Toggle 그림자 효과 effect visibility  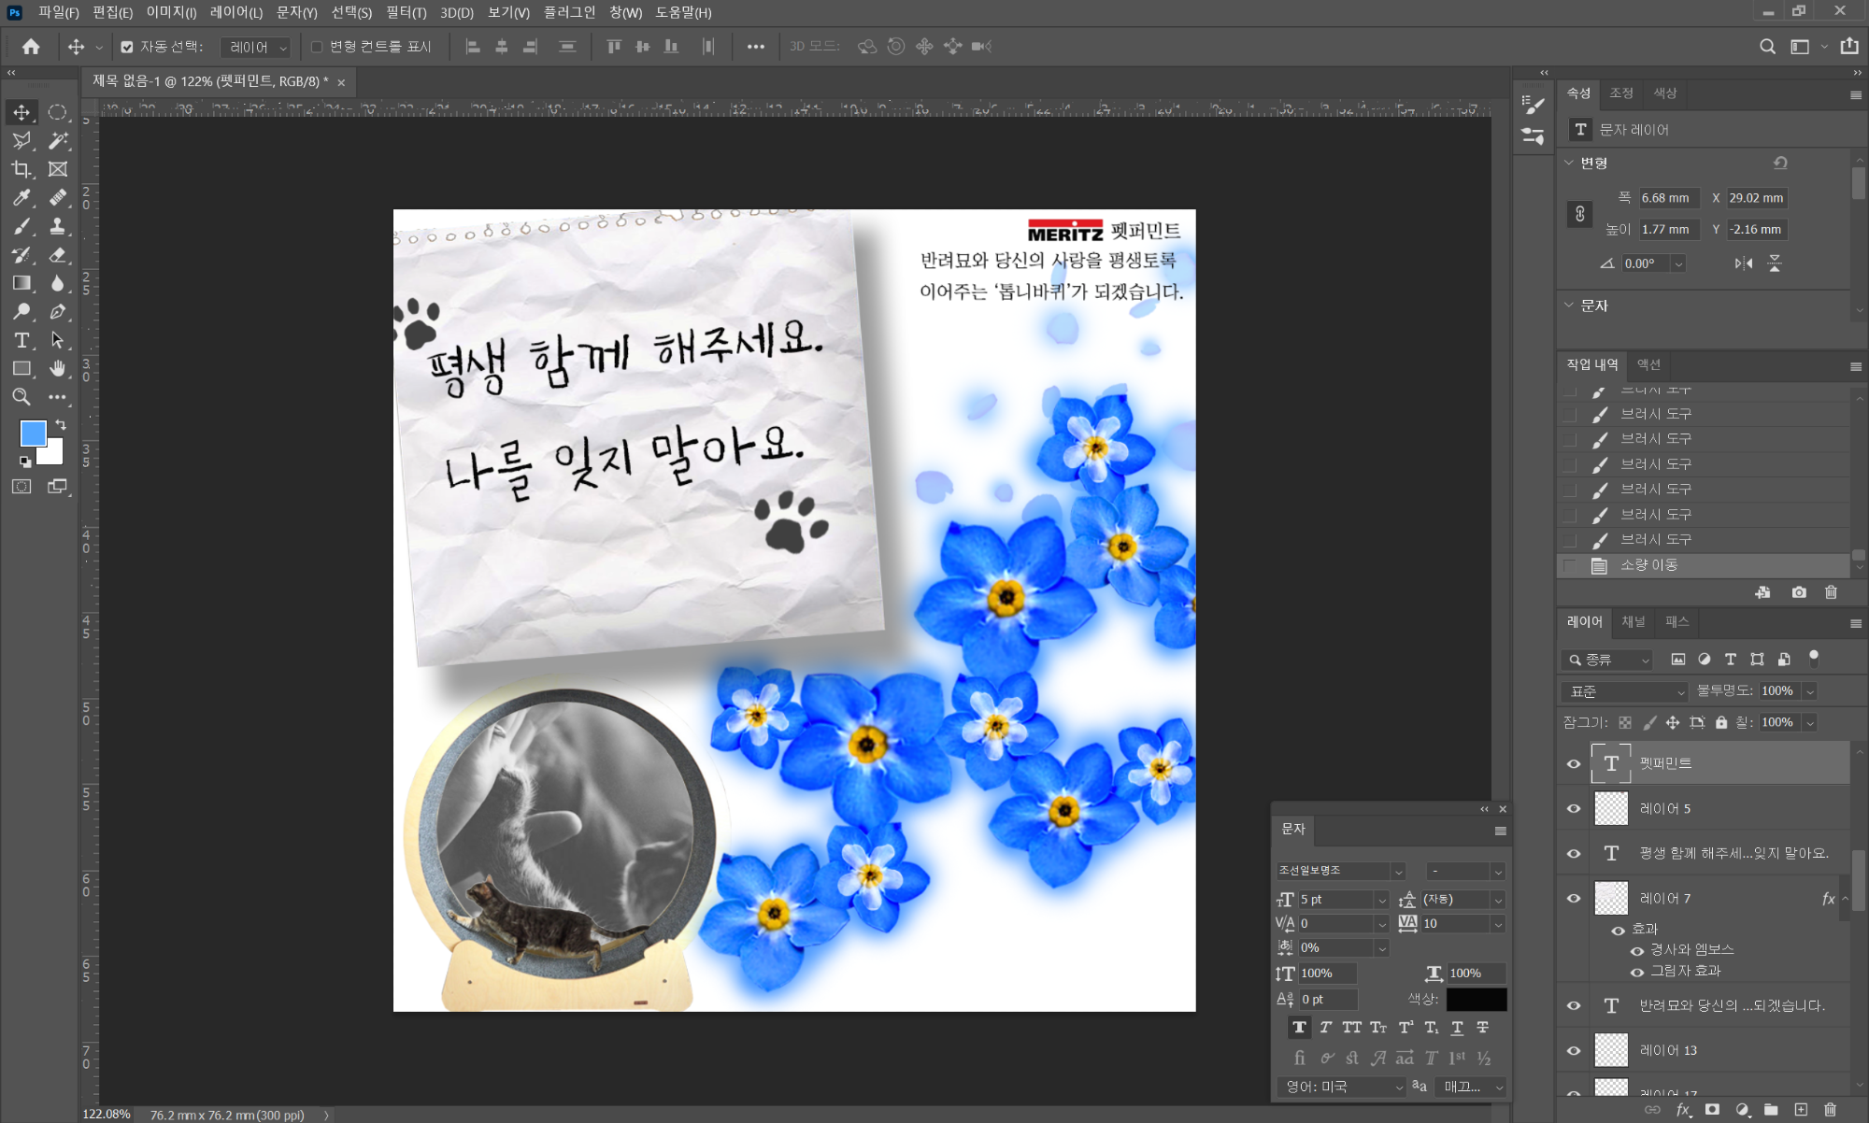[1637, 972]
